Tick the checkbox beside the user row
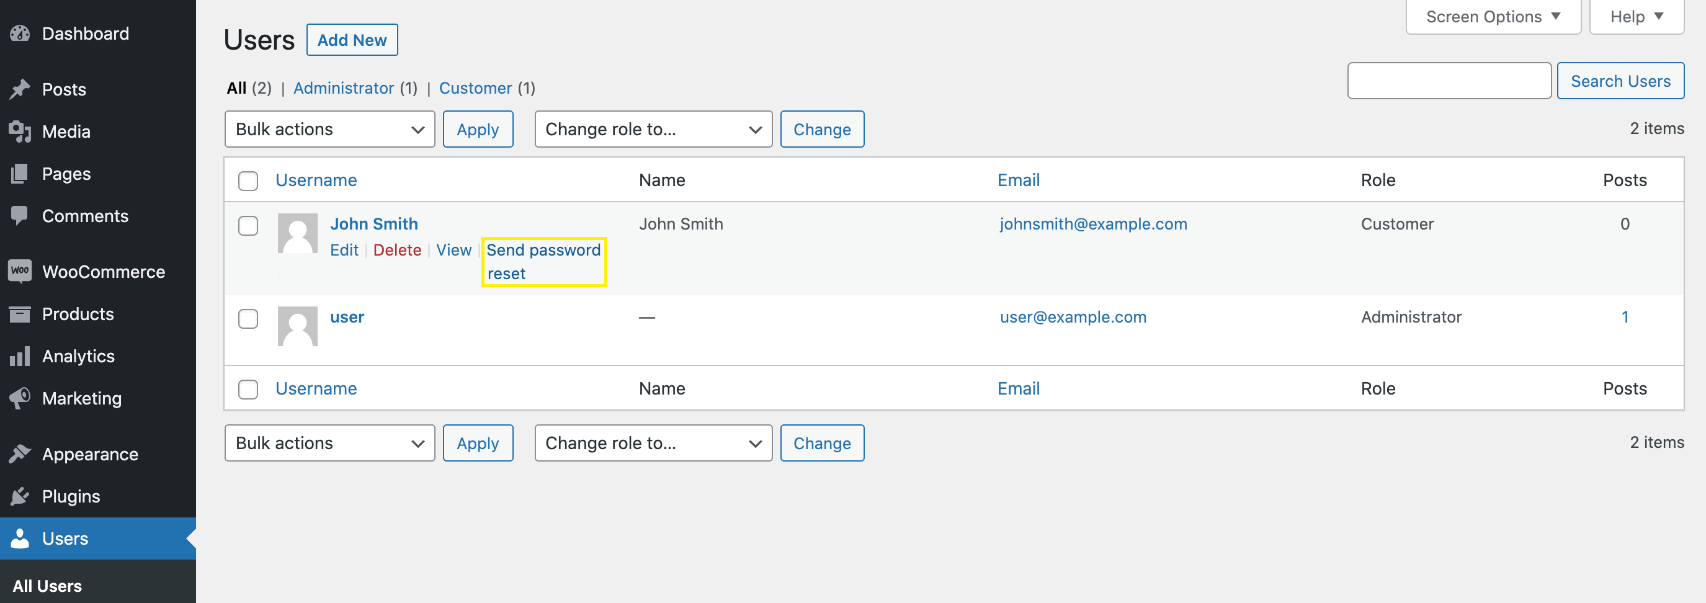1706x603 pixels. point(248,319)
